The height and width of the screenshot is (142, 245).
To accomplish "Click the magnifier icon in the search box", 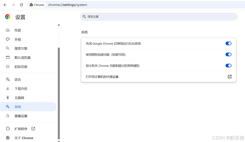I will click(84, 17).
